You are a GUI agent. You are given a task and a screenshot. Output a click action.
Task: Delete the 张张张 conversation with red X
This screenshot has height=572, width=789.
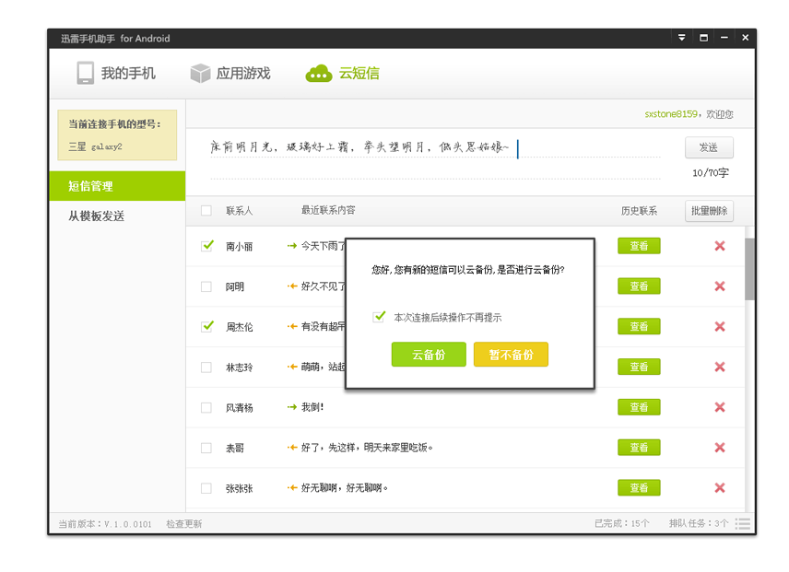720,487
